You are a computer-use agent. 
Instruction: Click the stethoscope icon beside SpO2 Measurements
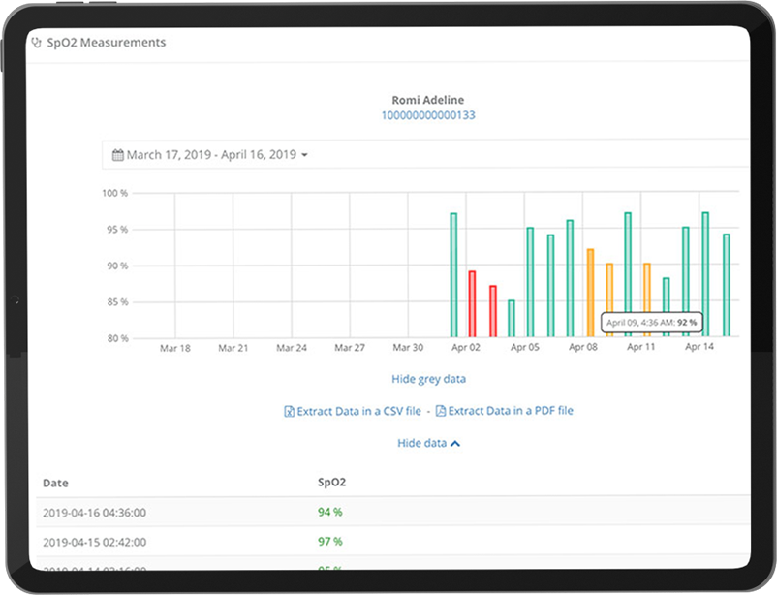pos(37,43)
